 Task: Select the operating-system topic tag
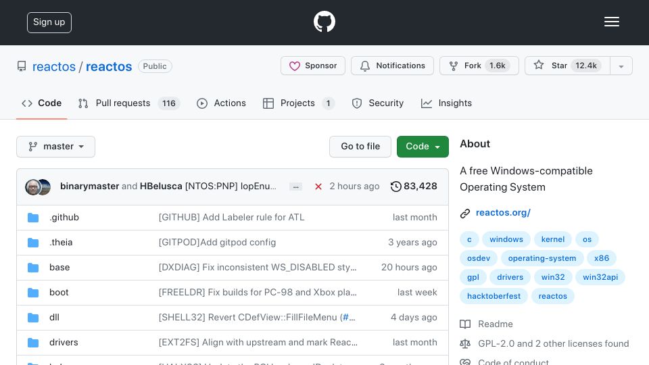click(542, 258)
